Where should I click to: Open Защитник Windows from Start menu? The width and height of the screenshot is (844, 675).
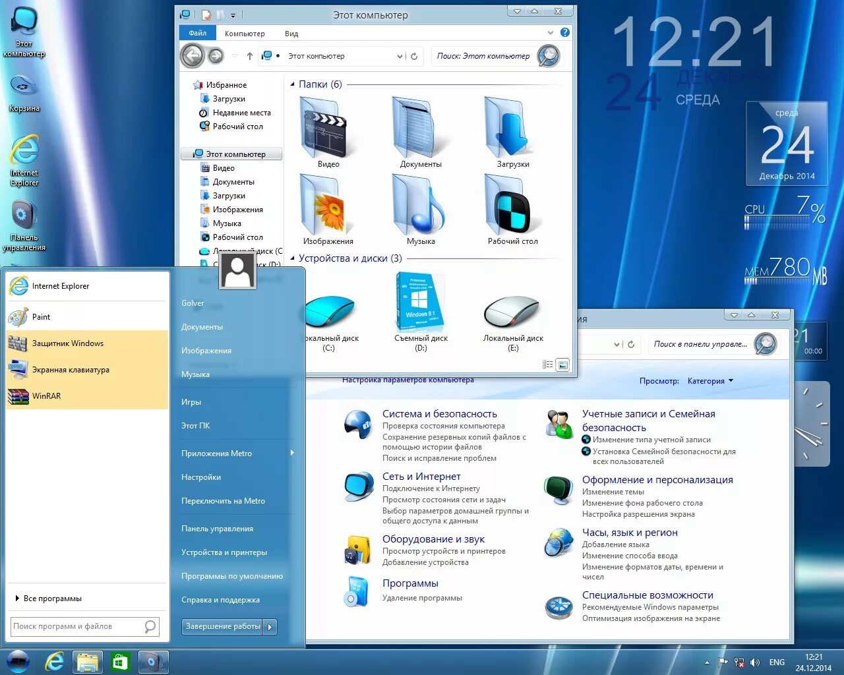[x=88, y=343]
